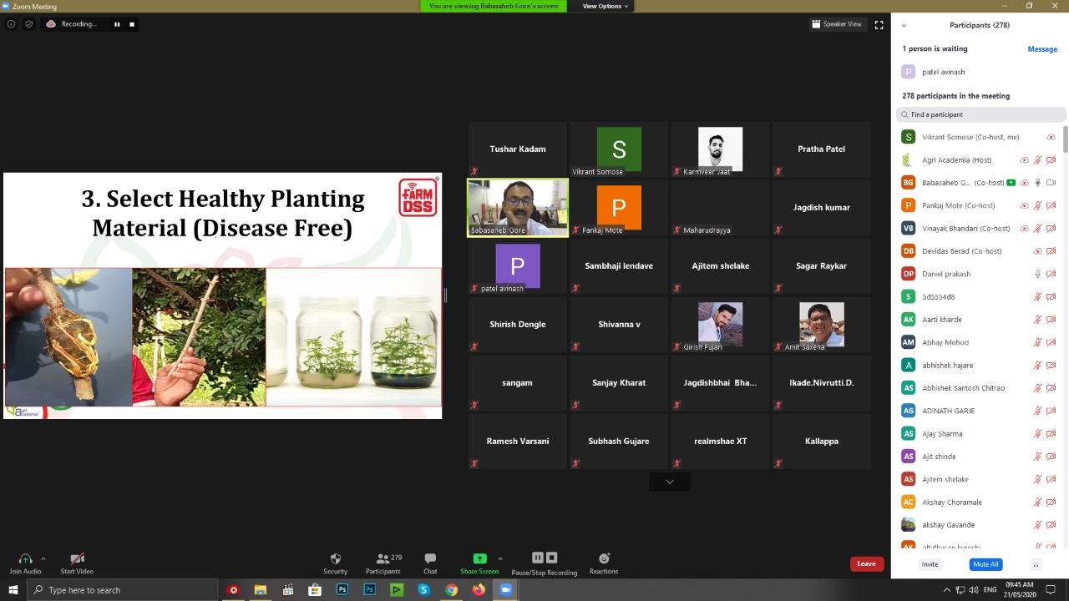1069x601 pixels.
Task: Expand more video tiles with down chevron
Action: point(669,482)
